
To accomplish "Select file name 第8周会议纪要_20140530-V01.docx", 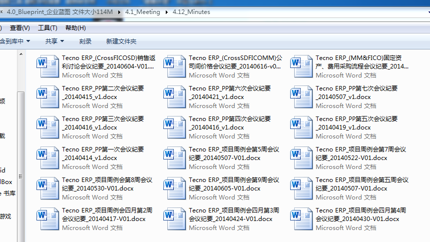I will [x=107, y=184].
